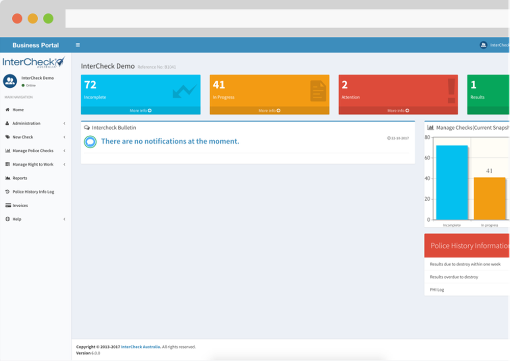Click the comments icon beside Intercheck Bulletin title
The image size is (510, 361).
point(87,128)
